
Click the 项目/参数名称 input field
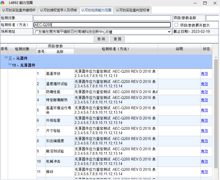212,18
